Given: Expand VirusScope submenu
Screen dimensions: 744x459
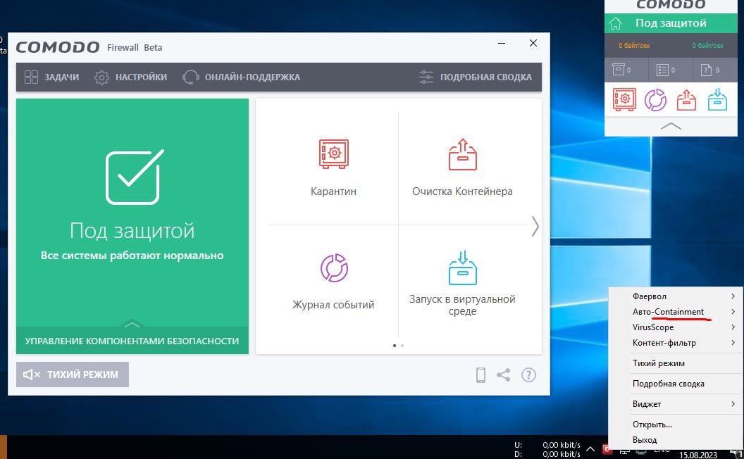Looking at the screenshot, I should (675, 327).
